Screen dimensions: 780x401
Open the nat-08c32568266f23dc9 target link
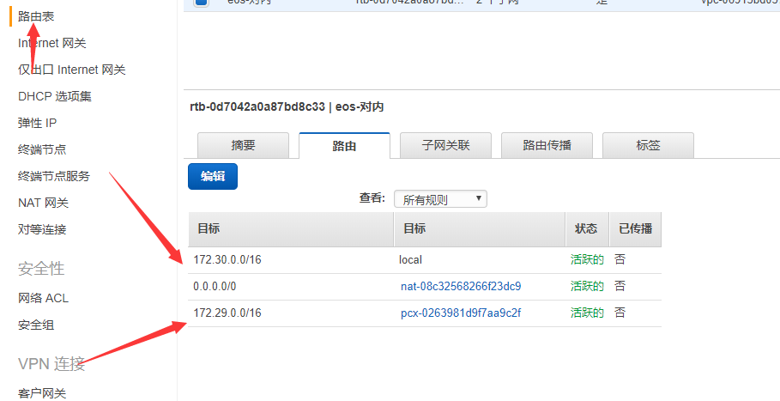pos(461,286)
